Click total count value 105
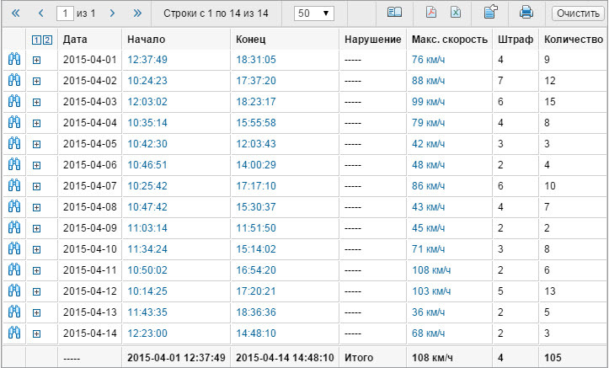The width and height of the screenshot is (609, 368). [553, 358]
